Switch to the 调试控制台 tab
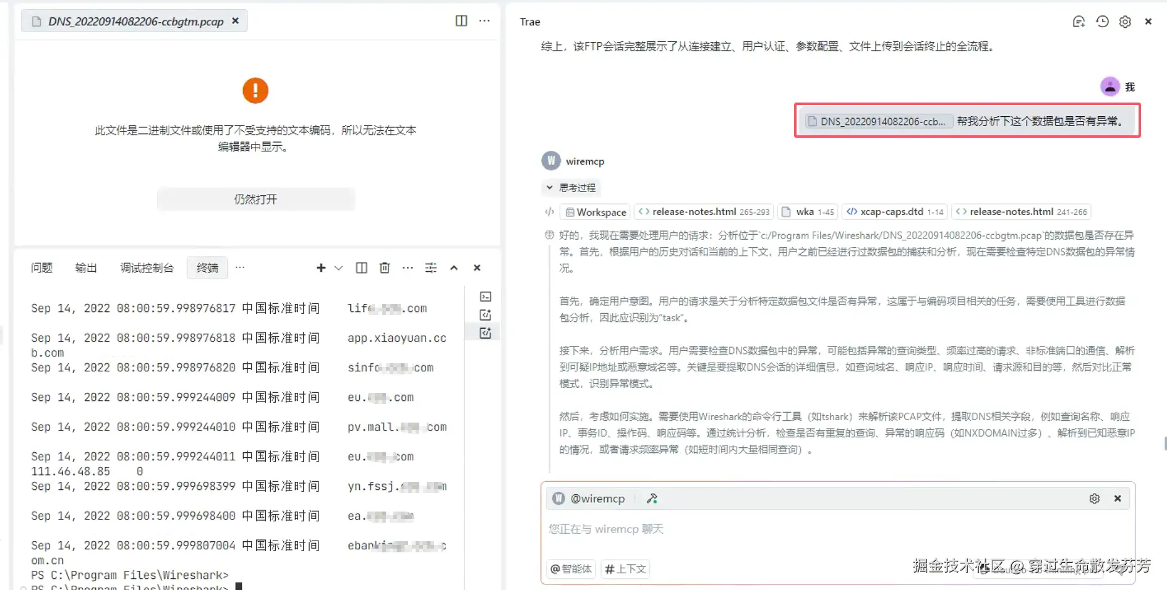This screenshot has width=1167, height=590. [x=147, y=268]
